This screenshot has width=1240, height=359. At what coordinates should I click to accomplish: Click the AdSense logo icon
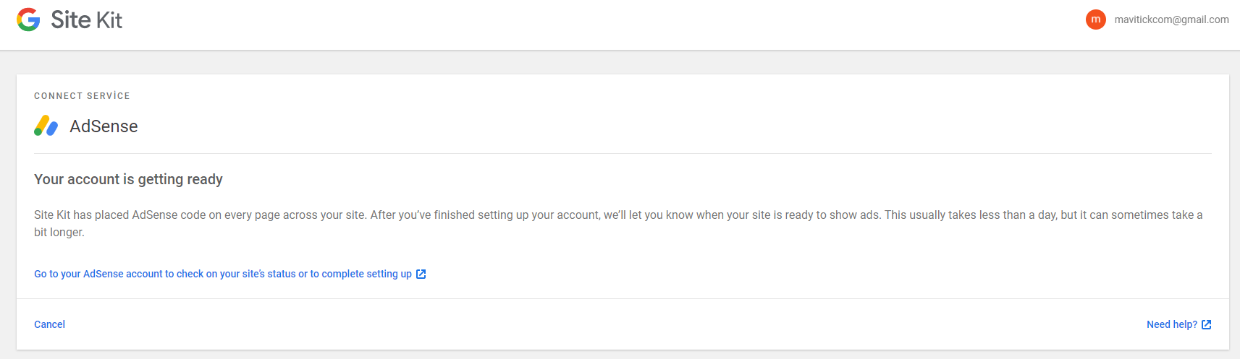(46, 126)
